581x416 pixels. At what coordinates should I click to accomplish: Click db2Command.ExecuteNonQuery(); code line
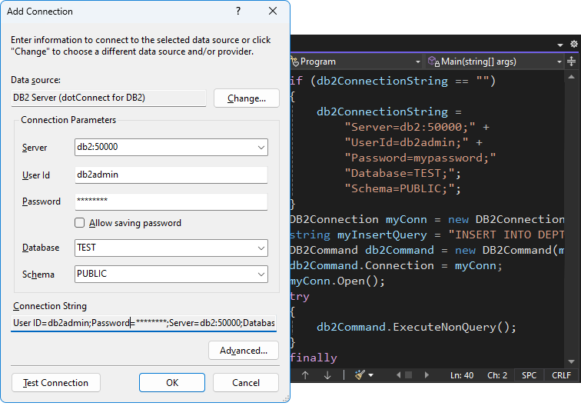point(416,327)
